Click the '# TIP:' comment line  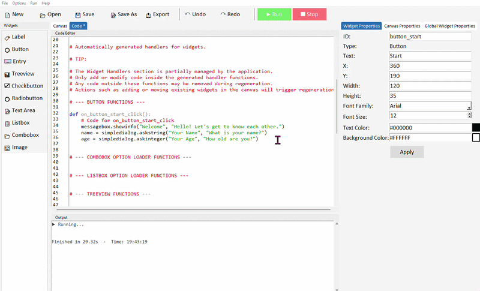click(x=78, y=59)
